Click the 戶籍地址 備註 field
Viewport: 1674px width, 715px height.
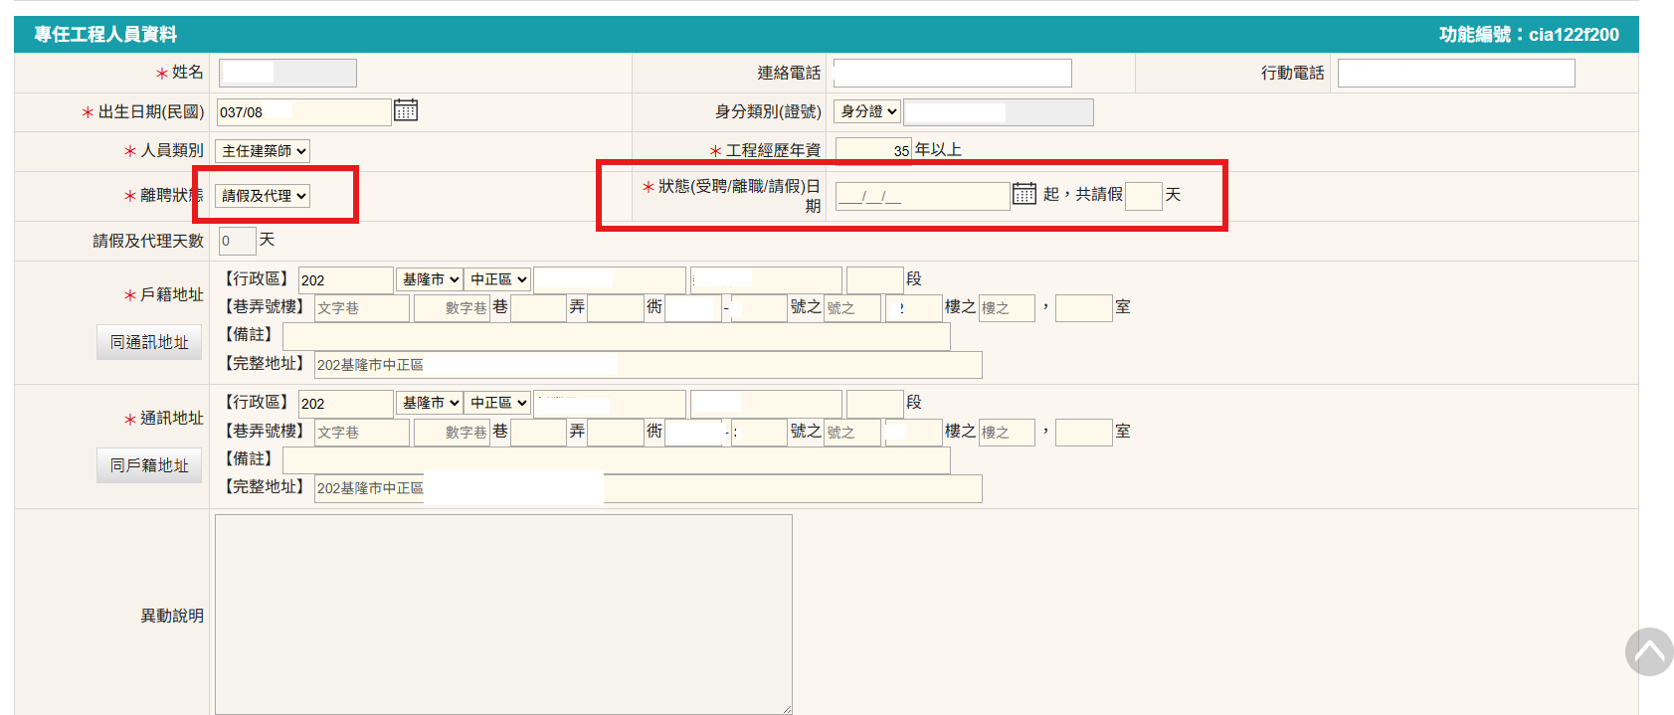tap(616, 336)
